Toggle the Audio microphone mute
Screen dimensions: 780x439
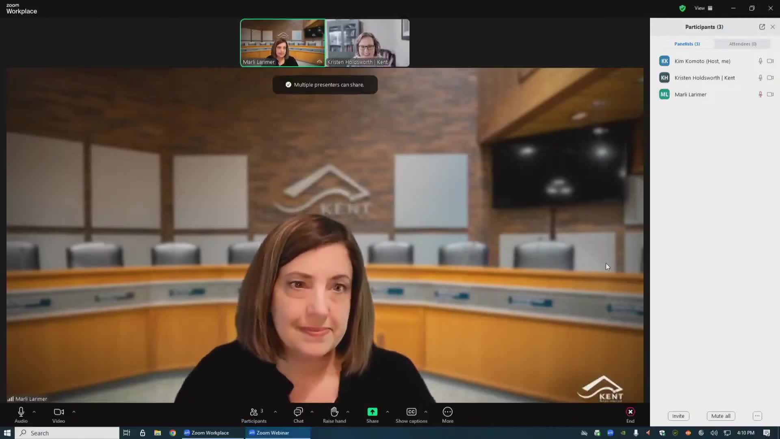pyautogui.click(x=21, y=412)
